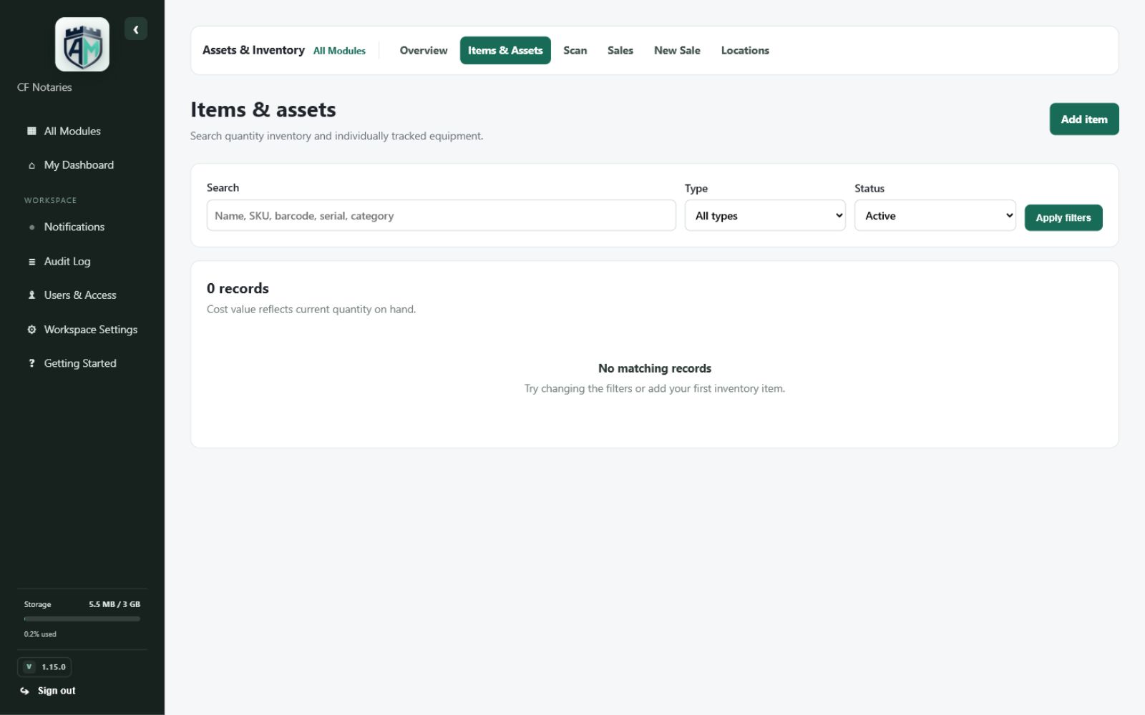Switch to the Overview tab
This screenshot has height=715, width=1145.
[424, 50]
